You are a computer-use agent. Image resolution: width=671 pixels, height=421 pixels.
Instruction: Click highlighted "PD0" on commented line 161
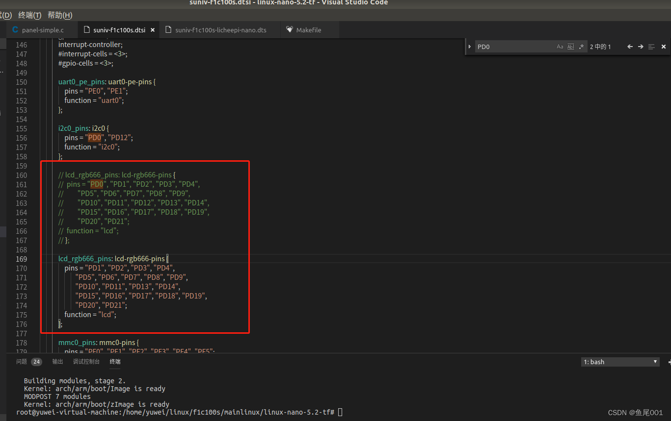point(97,184)
